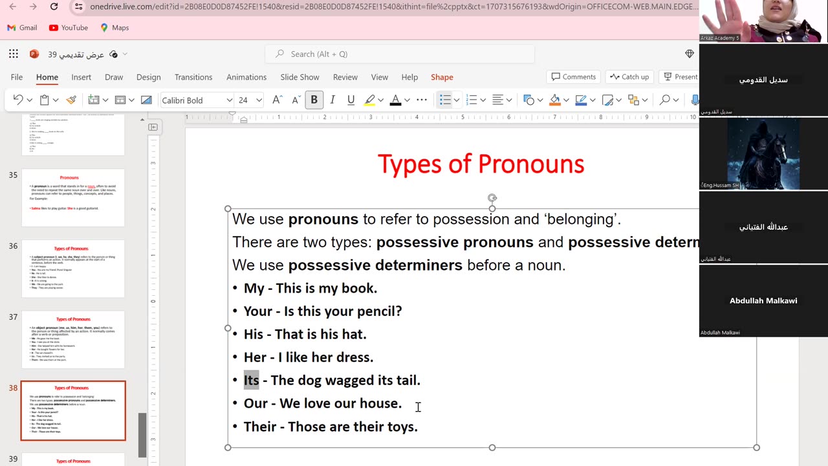This screenshot has width=828, height=466.
Task: Switch to the Transitions tab
Action: [193, 77]
